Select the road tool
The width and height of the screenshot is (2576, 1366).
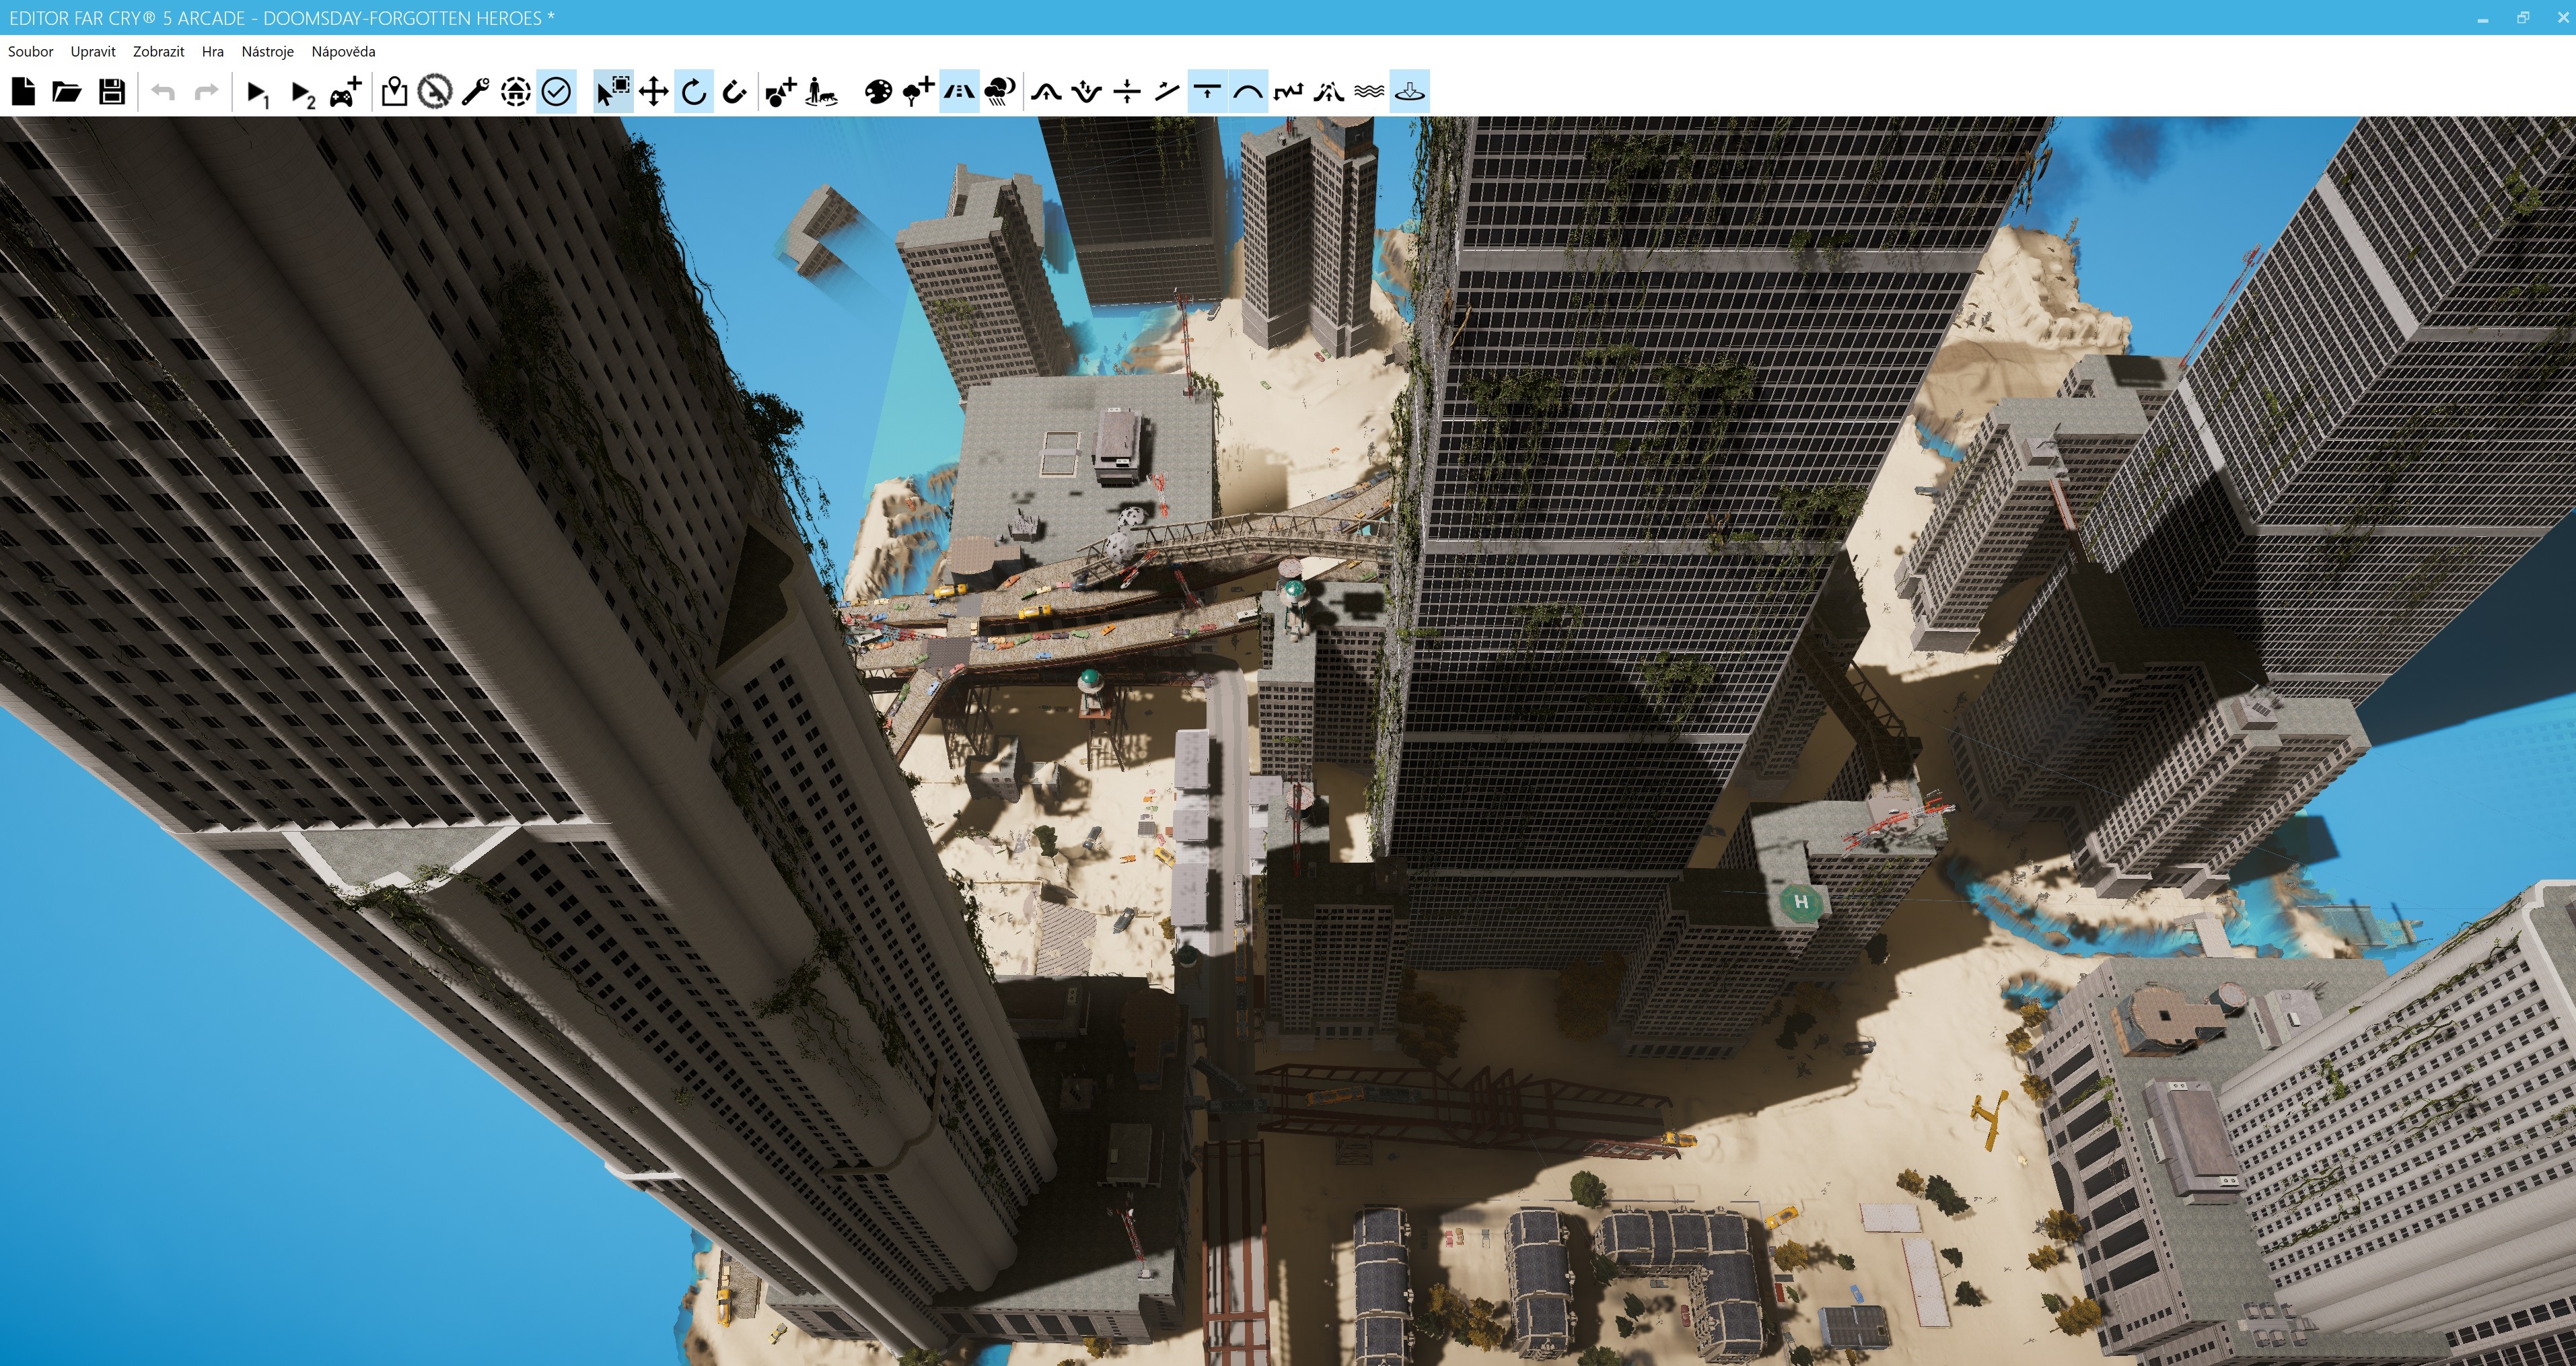958,92
